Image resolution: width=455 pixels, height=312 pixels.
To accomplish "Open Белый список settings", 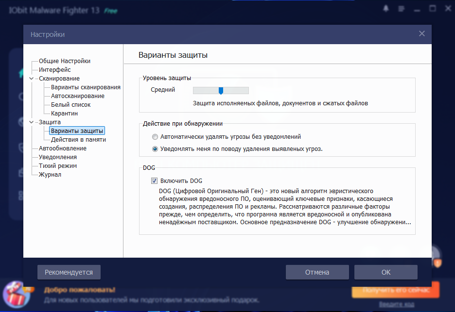I will pyautogui.click(x=70, y=105).
